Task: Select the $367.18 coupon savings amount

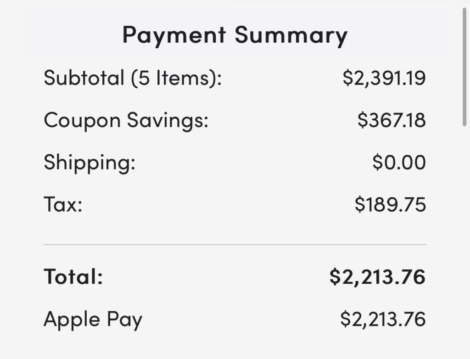Action: tap(392, 120)
